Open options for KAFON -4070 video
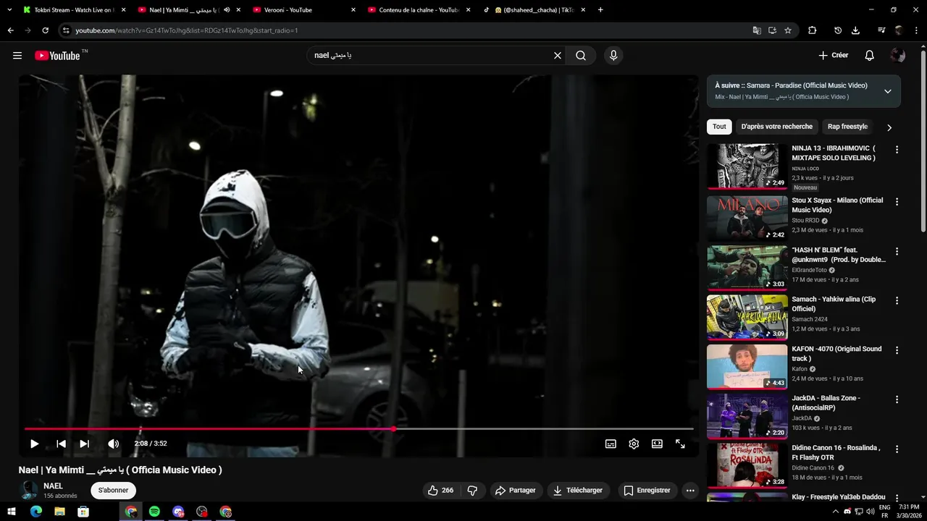927x521 pixels. [x=897, y=350]
